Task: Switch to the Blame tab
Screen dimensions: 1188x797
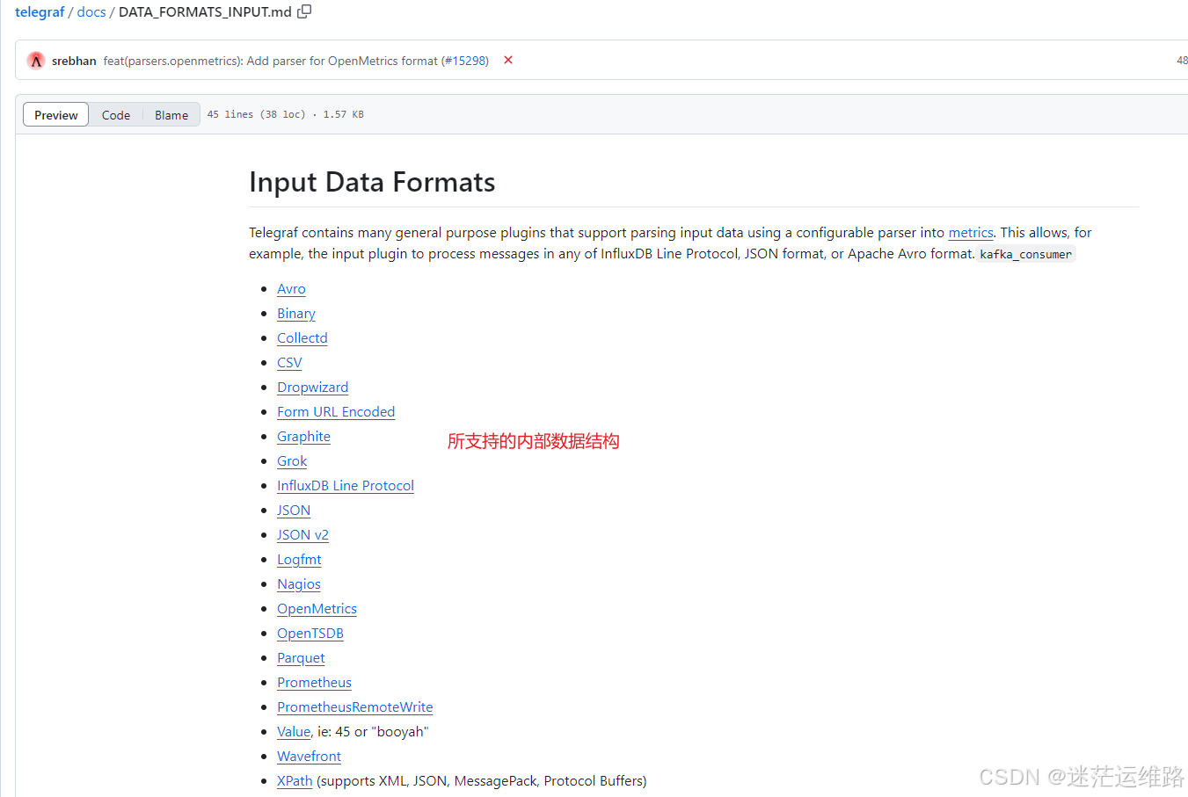Action: coord(171,115)
